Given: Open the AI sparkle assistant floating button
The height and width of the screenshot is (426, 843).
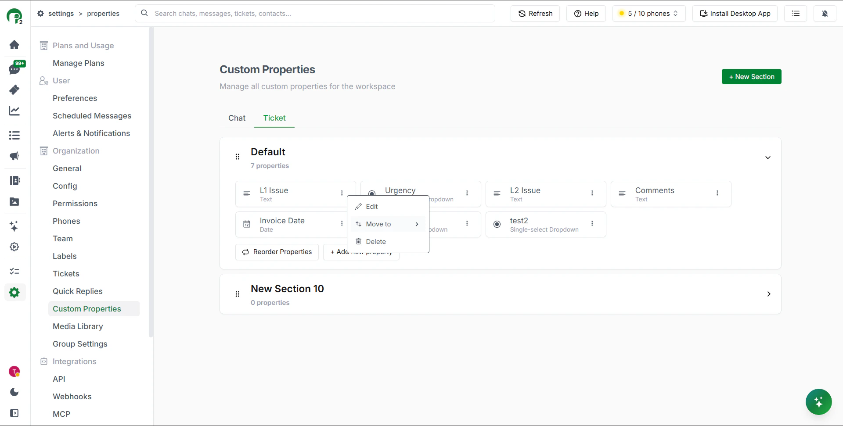Looking at the screenshot, I should coord(818,401).
